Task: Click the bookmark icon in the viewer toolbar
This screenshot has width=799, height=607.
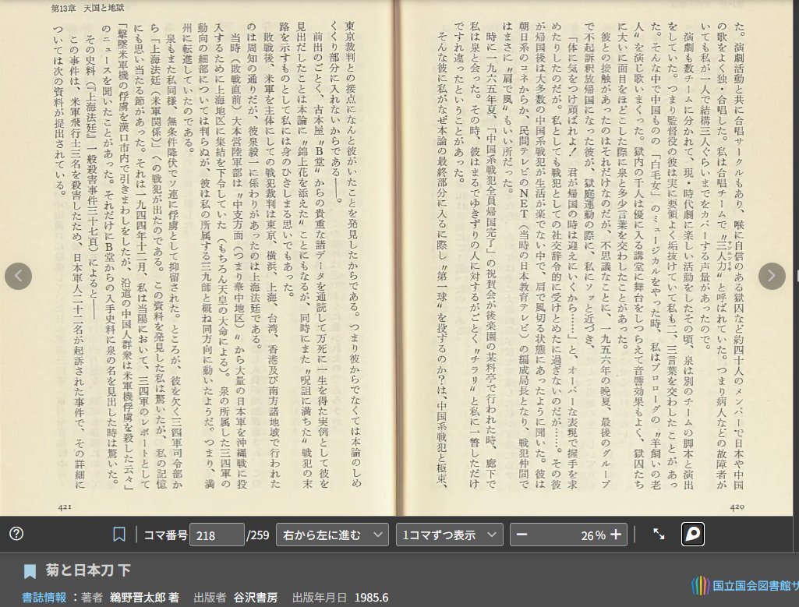Action: click(x=119, y=535)
